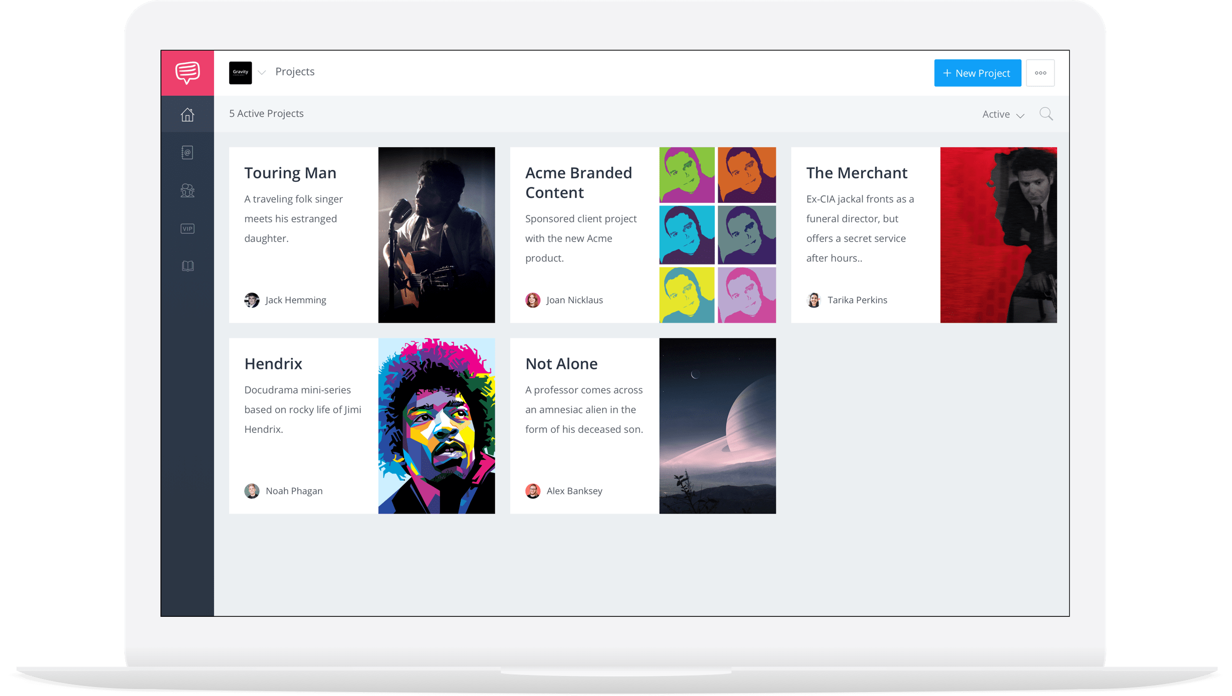Expand the Active projects status dropdown
Screen dimensions: 1232x696
tap(1003, 114)
